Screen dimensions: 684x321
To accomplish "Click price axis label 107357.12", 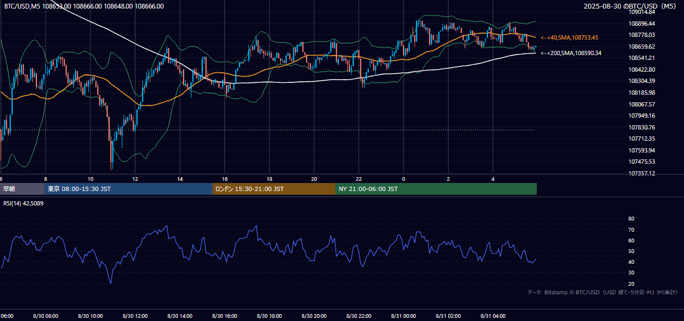I will [x=642, y=173].
